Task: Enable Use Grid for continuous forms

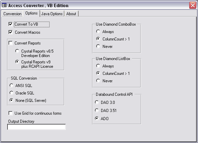Action: coord(10,113)
